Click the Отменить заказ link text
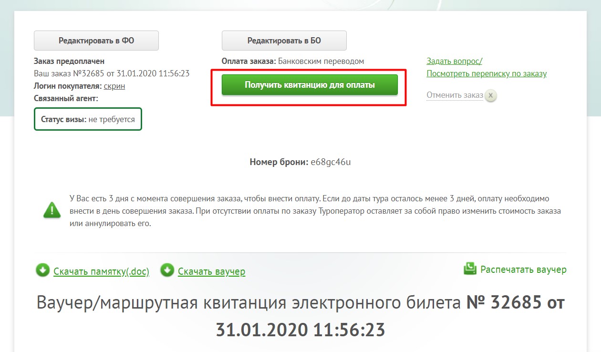The height and width of the screenshot is (352, 601). click(x=455, y=95)
